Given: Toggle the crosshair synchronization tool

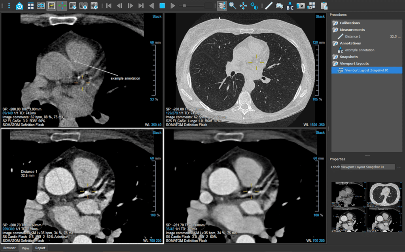Looking at the screenshot, I should (x=62, y=6).
